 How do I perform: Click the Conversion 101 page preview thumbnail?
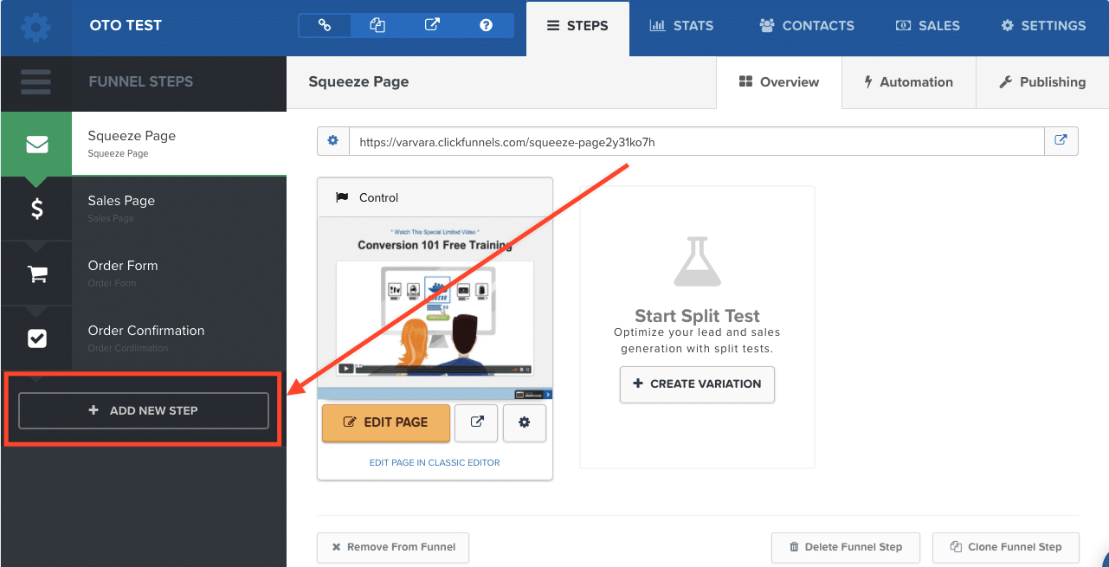point(435,307)
